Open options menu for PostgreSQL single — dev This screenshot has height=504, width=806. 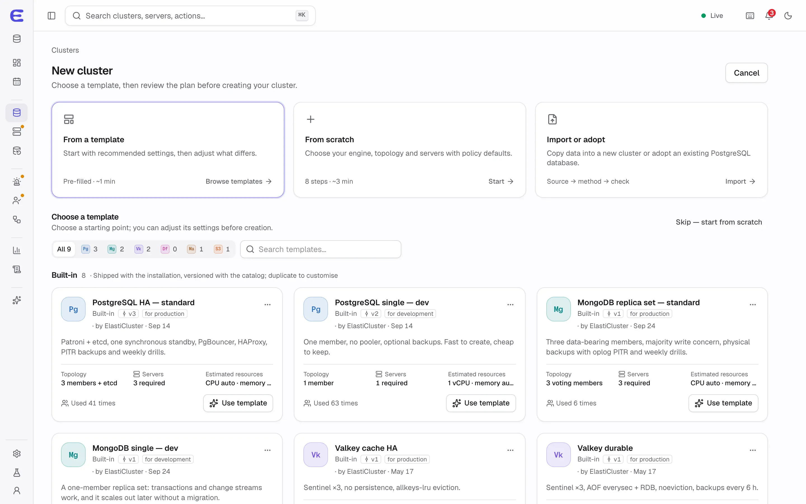(x=510, y=305)
